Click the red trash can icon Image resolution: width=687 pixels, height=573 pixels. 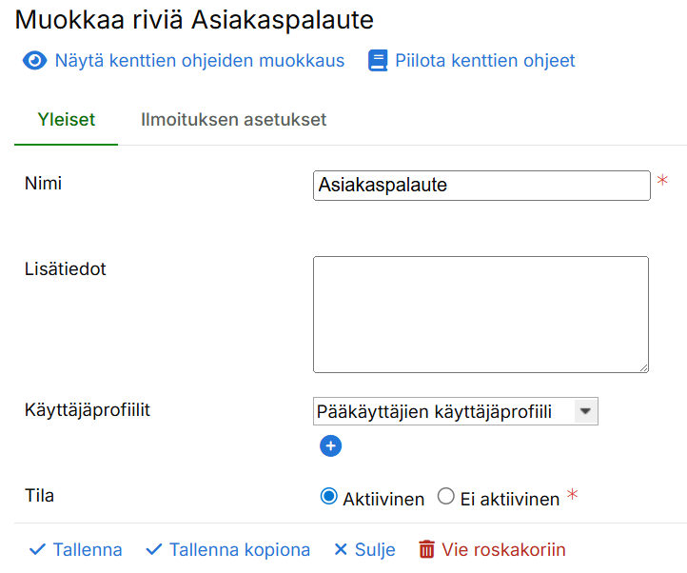click(427, 549)
